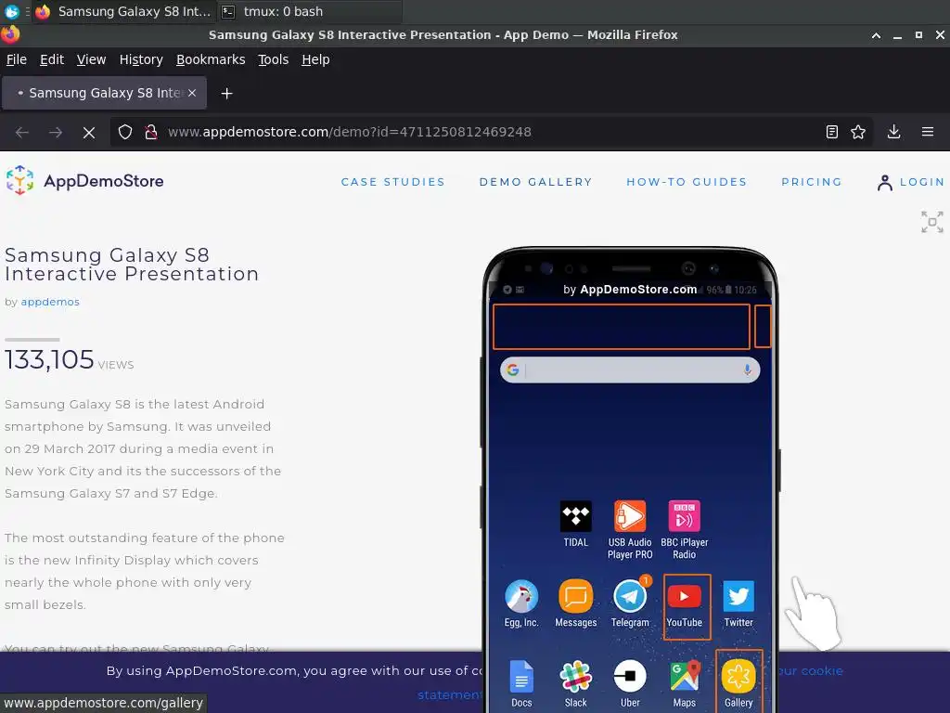Open the appdemos author link
Screen dimensions: 950x713
[50, 302]
